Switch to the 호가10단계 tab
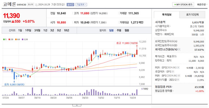The width and height of the screenshot is (209, 108). (192, 15)
